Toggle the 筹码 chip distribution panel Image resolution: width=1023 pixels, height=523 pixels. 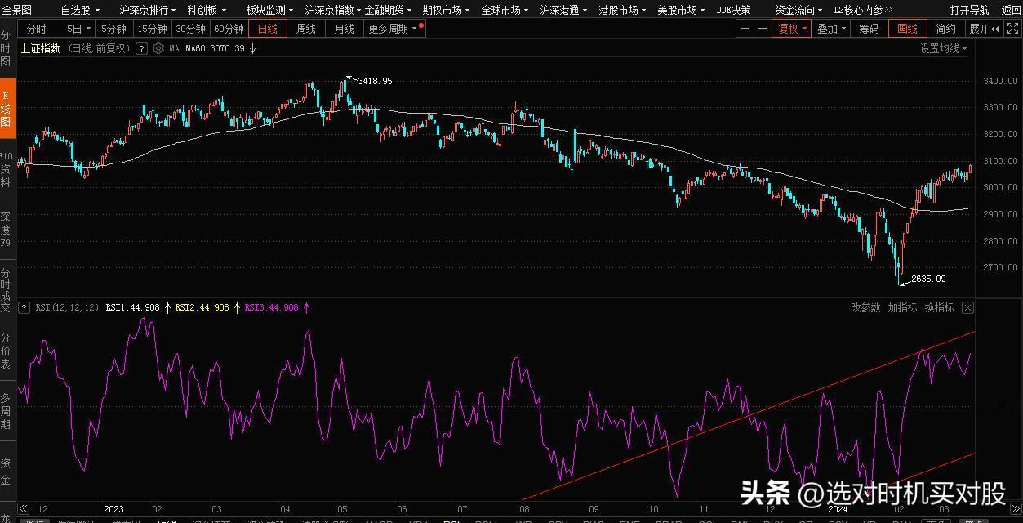point(869,29)
